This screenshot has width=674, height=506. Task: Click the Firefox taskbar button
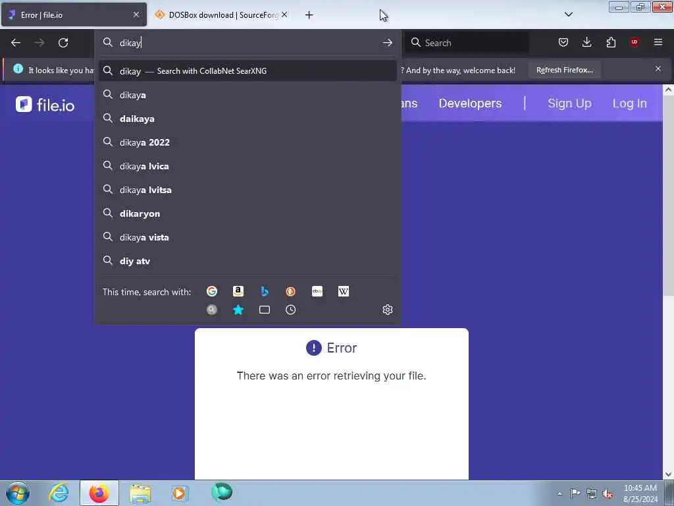point(99,493)
